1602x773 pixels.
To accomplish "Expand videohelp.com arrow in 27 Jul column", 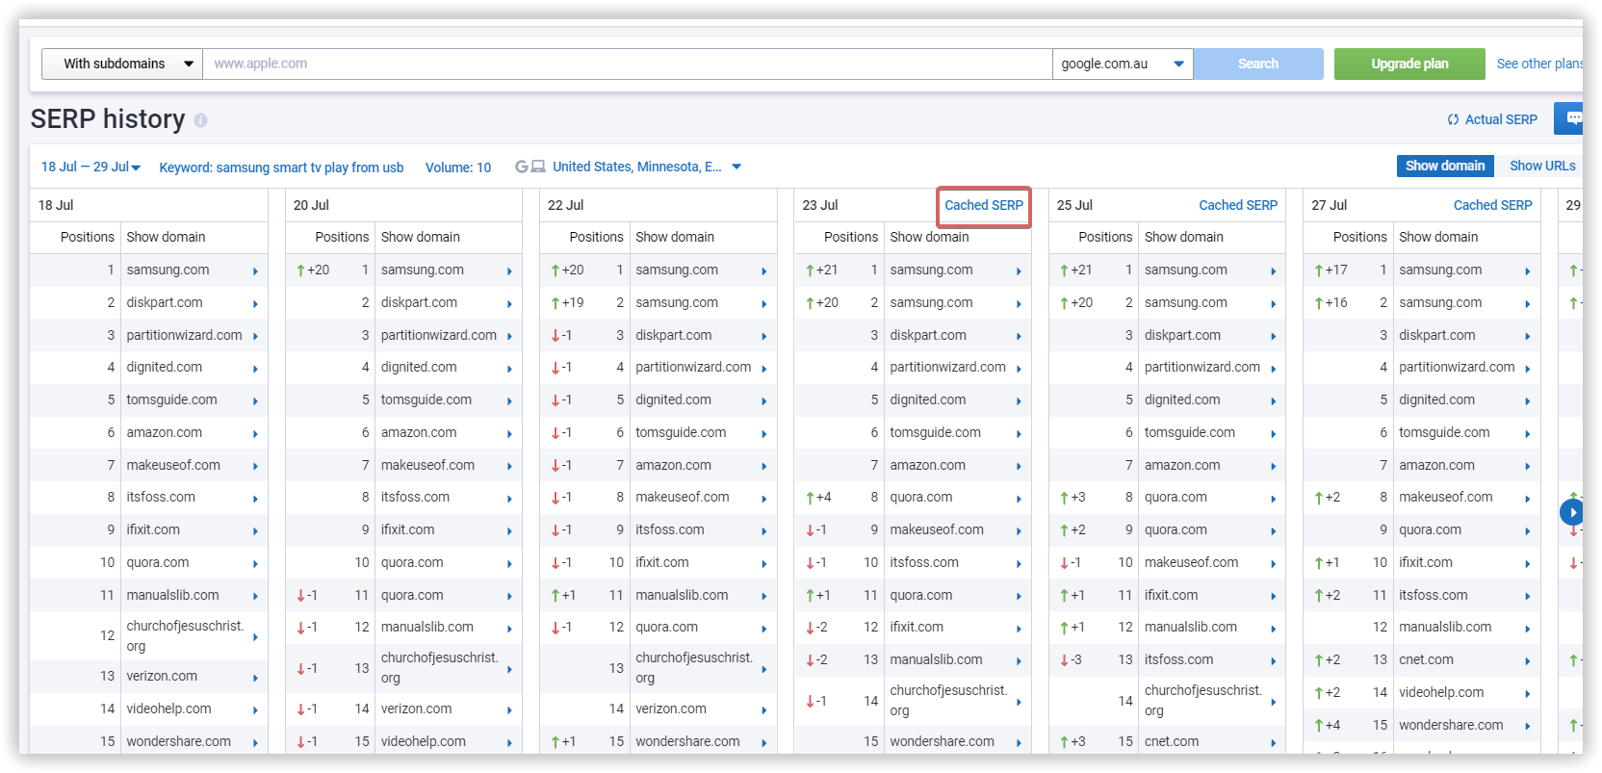I will (1527, 694).
